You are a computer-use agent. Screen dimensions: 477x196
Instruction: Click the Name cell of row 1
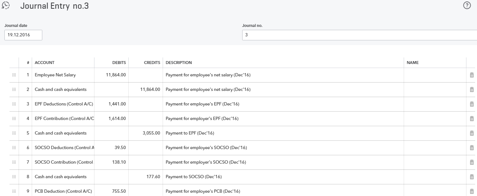pyautogui.click(x=435, y=75)
